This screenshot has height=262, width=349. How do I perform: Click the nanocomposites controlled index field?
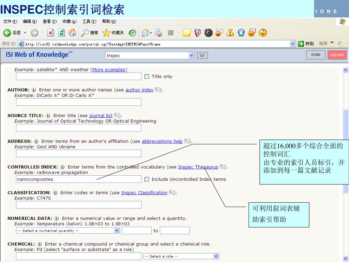pos(79,179)
